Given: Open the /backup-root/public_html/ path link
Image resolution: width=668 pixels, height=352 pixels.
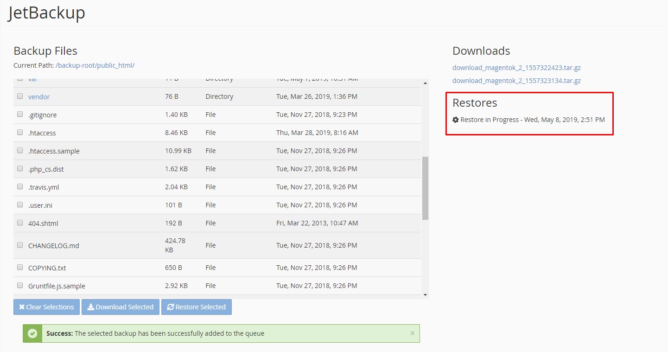Looking at the screenshot, I should point(95,65).
